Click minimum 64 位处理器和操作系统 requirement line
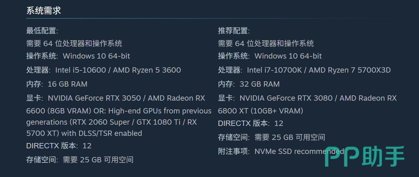Viewport: 419px width, 177px height. pos(74,44)
